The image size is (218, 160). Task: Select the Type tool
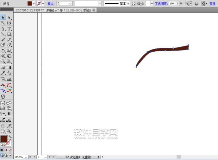coord(9,29)
